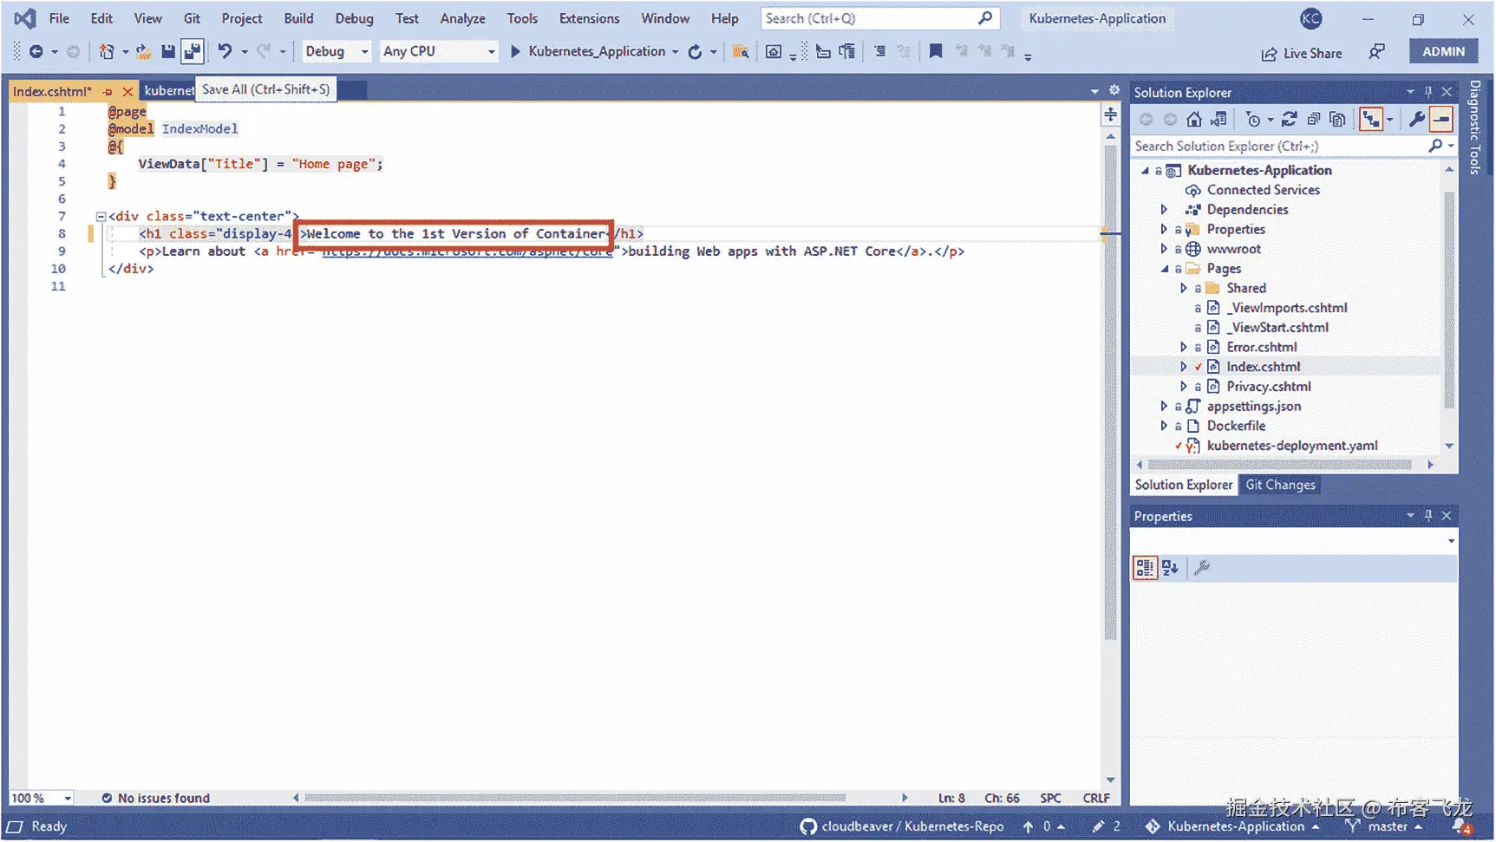Click the ADMIN badge button
This screenshot has width=1496, height=842.
1443,52
